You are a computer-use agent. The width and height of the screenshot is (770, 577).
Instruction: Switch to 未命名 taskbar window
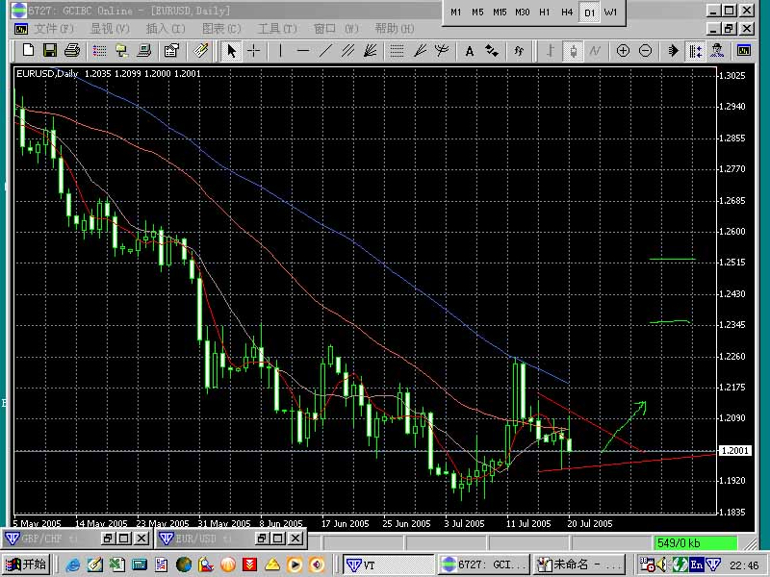[x=579, y=565]
